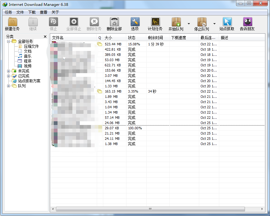Open the 关于 menu

pyautogui.click(x=55, y=12)
